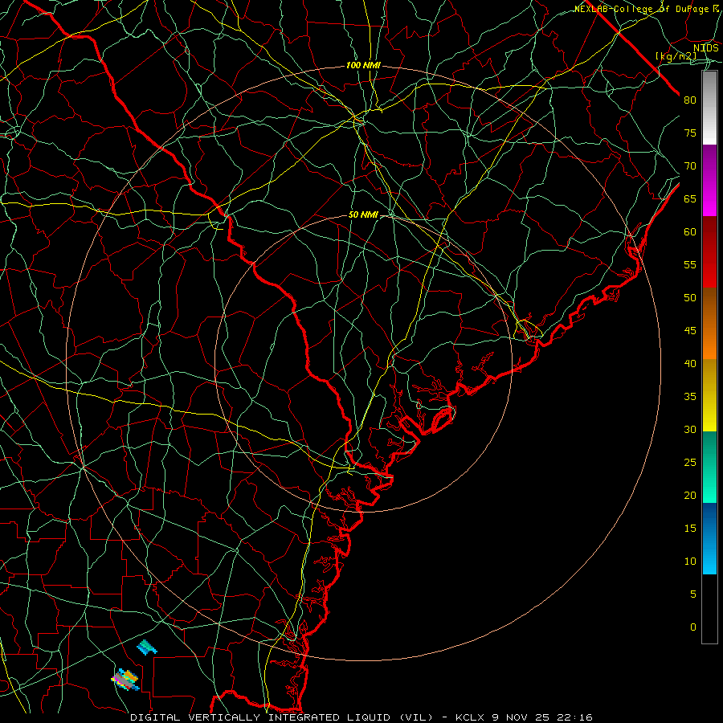The height and width of the screenshot is (723, 723).
Task: Click the scale value 15
Action: (690, 528)
